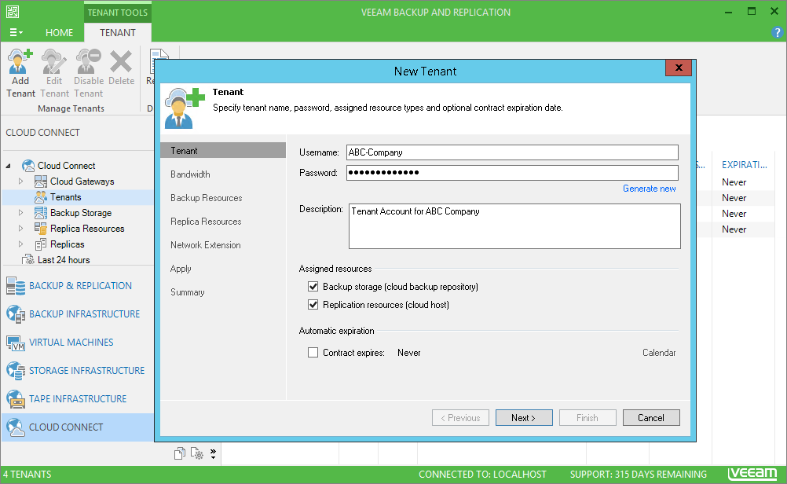
Task: Switch to the TENANT ribbon tab
Action: (118, 33)
